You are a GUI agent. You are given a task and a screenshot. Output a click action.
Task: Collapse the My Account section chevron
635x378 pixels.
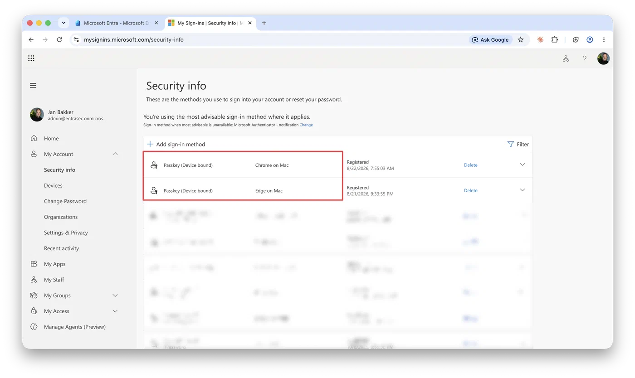coord(115,154)
